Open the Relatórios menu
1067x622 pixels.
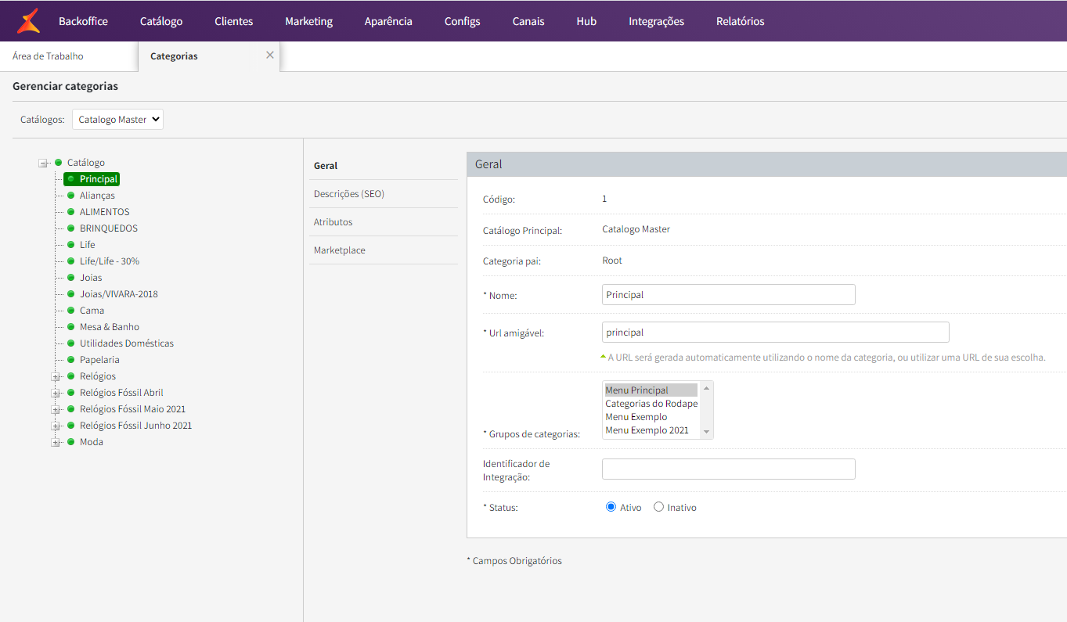[x=741, y=21]
